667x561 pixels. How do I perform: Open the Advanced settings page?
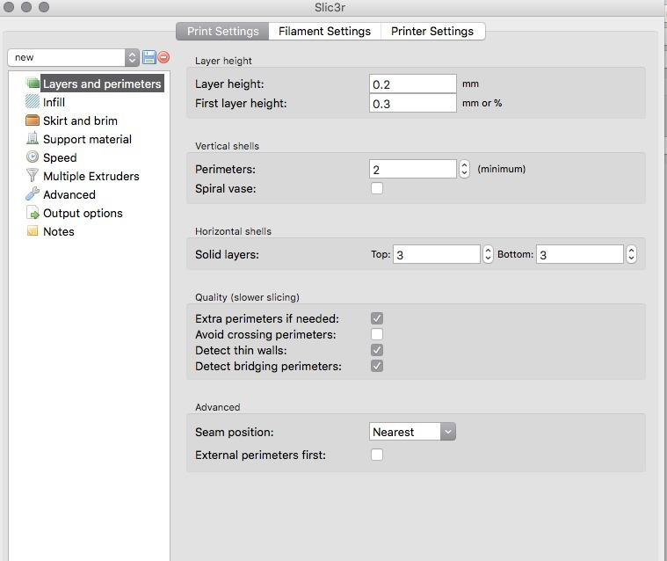click(x=69, y=194)
